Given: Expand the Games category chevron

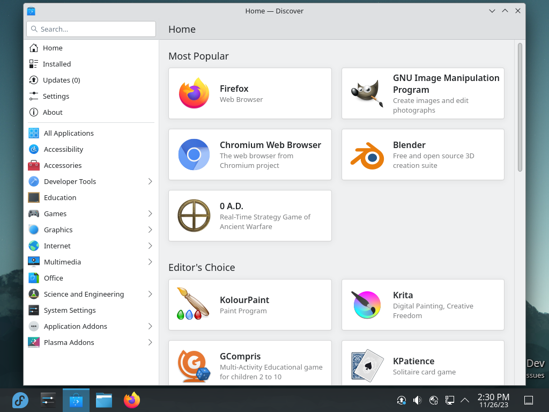Looking at the screenshot, I should point(150,214).
